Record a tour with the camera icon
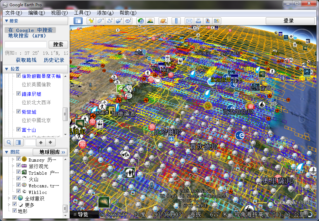This screenshot has height=221, width=319. tap(128, 21)
